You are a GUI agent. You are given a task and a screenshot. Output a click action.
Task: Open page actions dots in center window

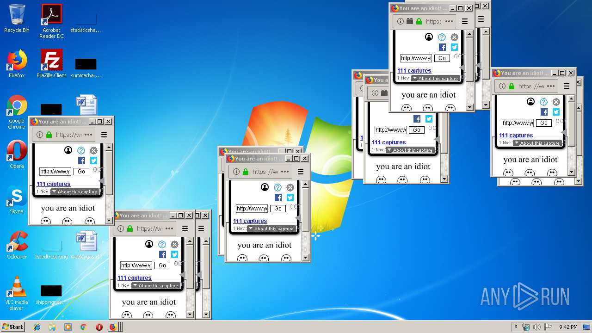(x=285, y=172)
